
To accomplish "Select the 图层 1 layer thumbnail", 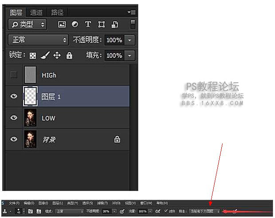I will [x=30, y=96].
